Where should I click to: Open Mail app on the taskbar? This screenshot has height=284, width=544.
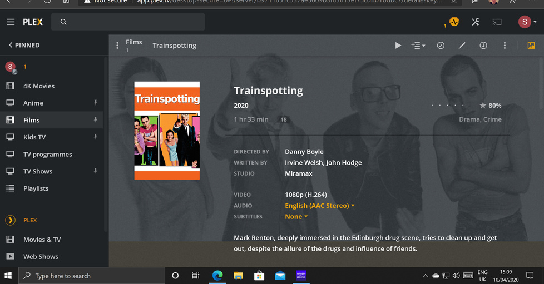(x=280, y=276)
